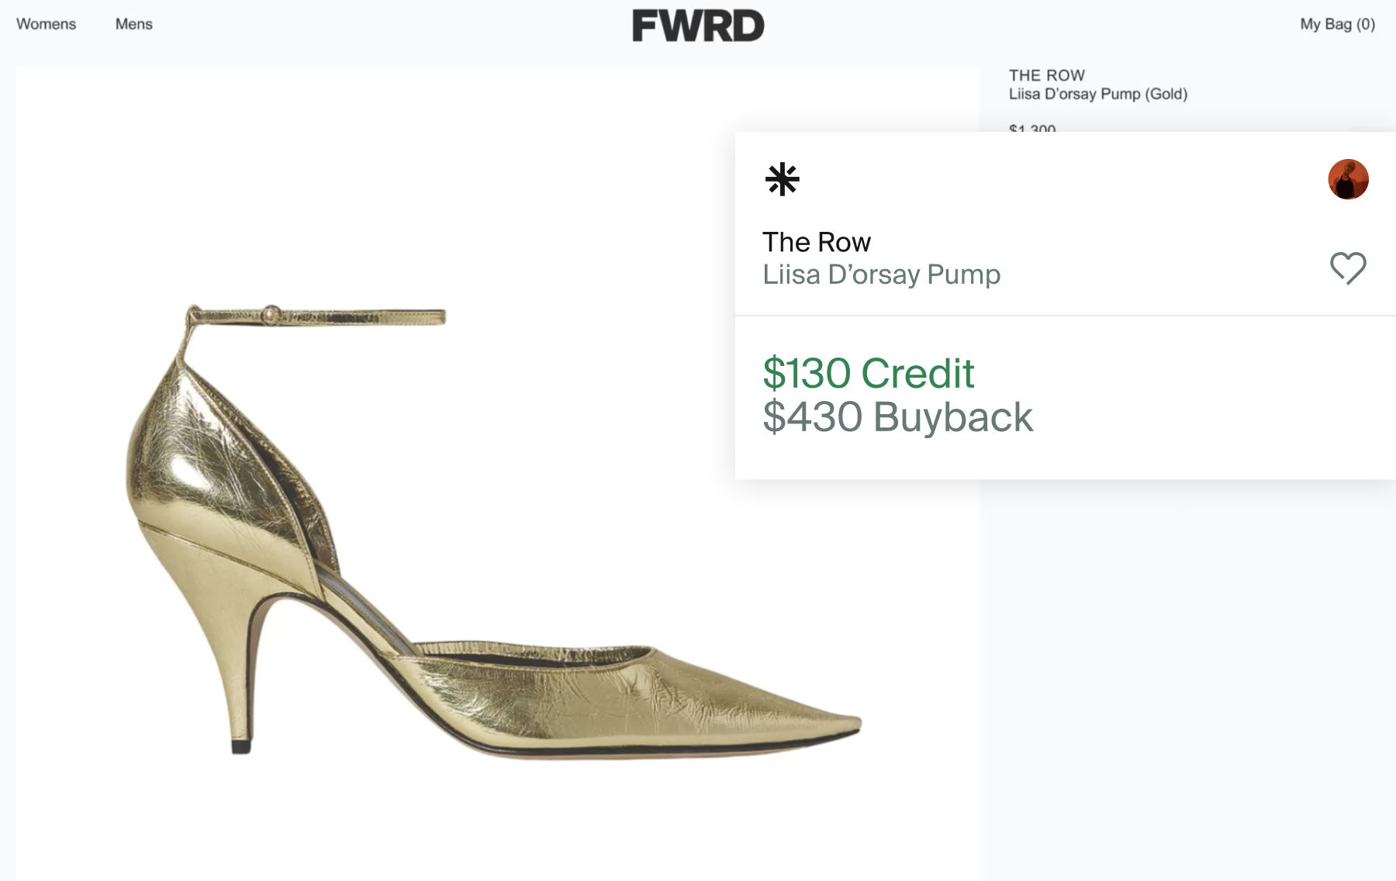
Task: Click the asterisk logo icon in the popup
Action: pyautogui.click(x=782, y=179)
